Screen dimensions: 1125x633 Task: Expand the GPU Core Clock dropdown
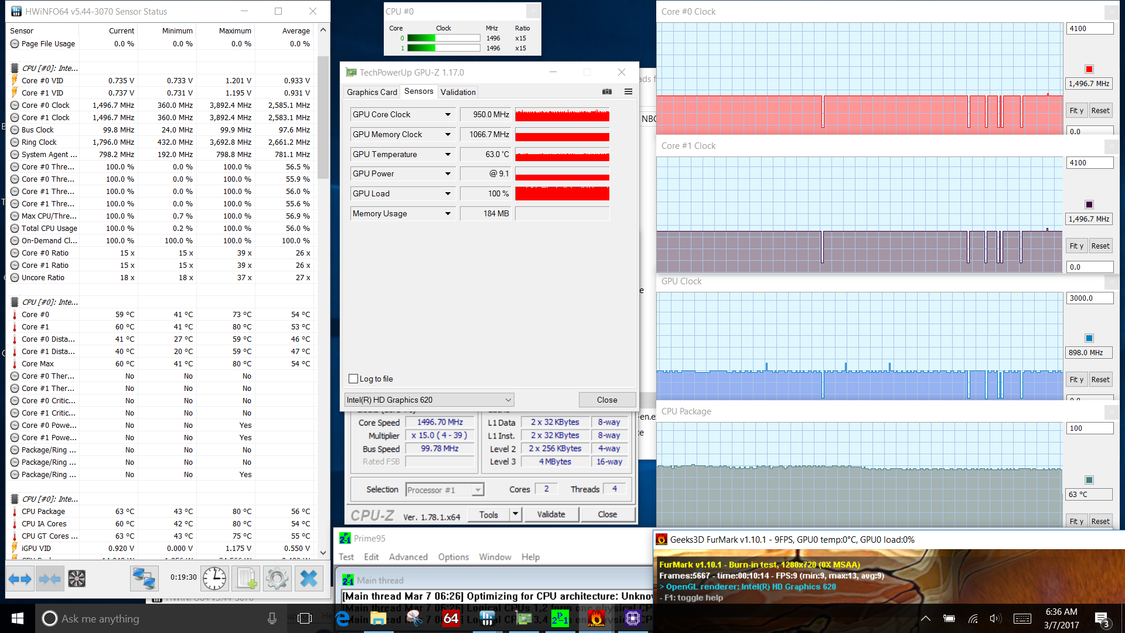[448, 115]
